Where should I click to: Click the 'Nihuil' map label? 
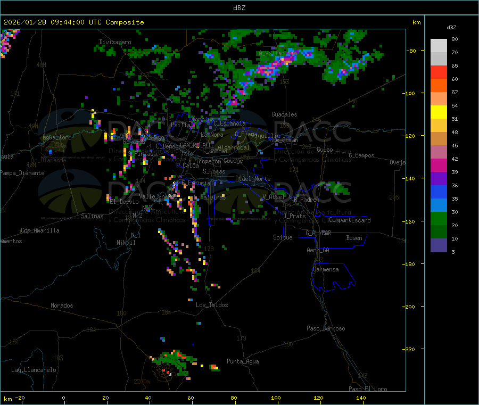pos(126,243)
